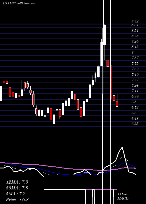Viewport: 146px width, 204px height.
Task: Select the 6.35 price axis label
Action: (x=135, y=124)
